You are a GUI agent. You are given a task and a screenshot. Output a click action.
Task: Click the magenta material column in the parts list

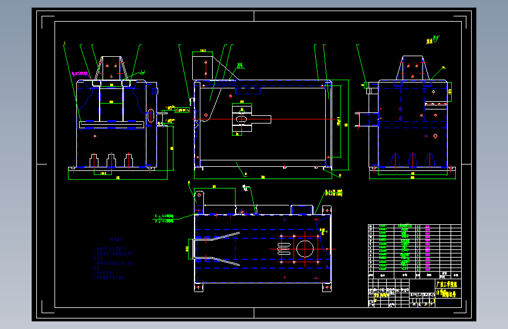pos(428,248)
